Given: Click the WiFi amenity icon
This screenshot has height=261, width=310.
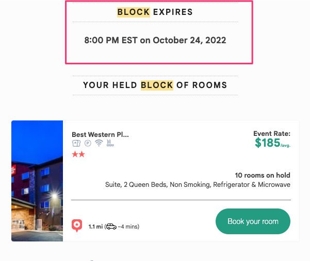Looking at the screenshot, I should pyautogui.click(x=99, y=143).
